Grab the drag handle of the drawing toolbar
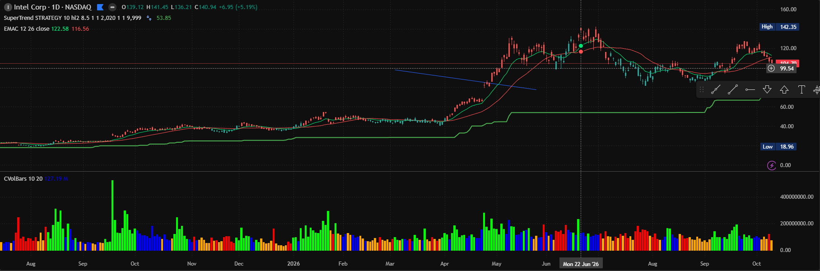This screenshot has width=820, height=271. 702,89
